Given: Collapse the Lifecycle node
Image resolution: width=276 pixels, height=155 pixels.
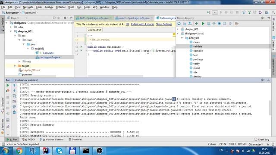Looking at the screenshot, I should [x=182, y=38].
